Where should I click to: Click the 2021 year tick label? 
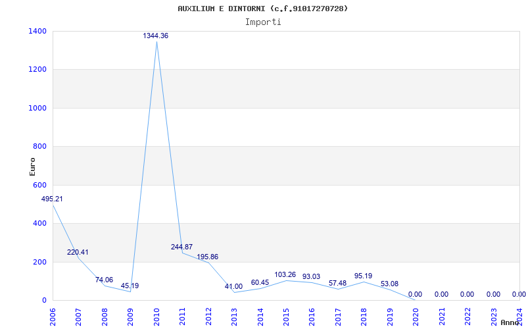pos(442,317)
